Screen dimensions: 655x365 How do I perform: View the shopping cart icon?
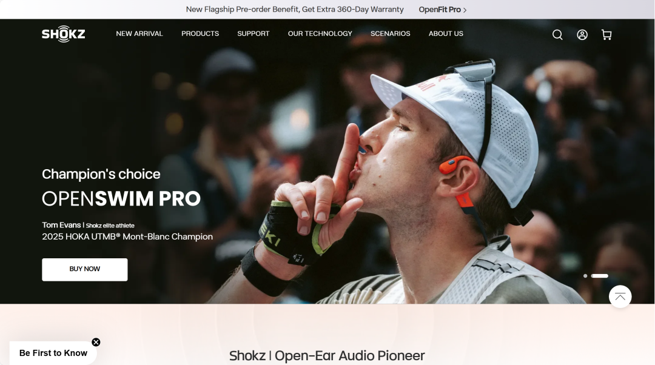[606, 35]
